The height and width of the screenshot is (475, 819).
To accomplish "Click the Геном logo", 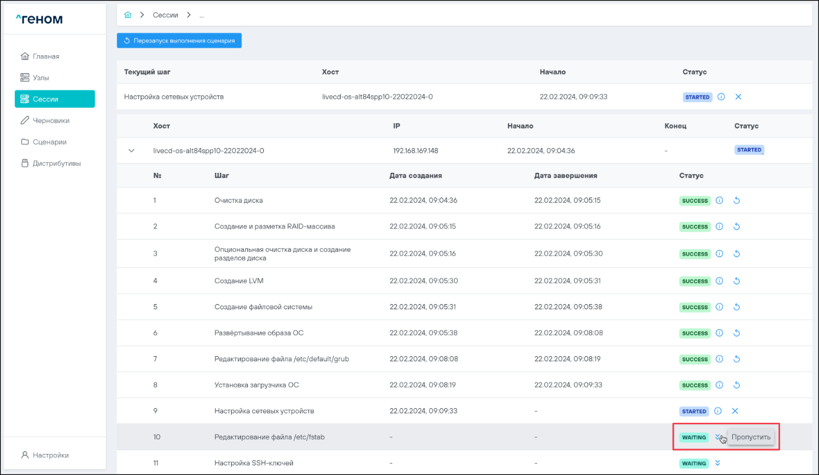I will pyautogui.click(x=39, y=19).
